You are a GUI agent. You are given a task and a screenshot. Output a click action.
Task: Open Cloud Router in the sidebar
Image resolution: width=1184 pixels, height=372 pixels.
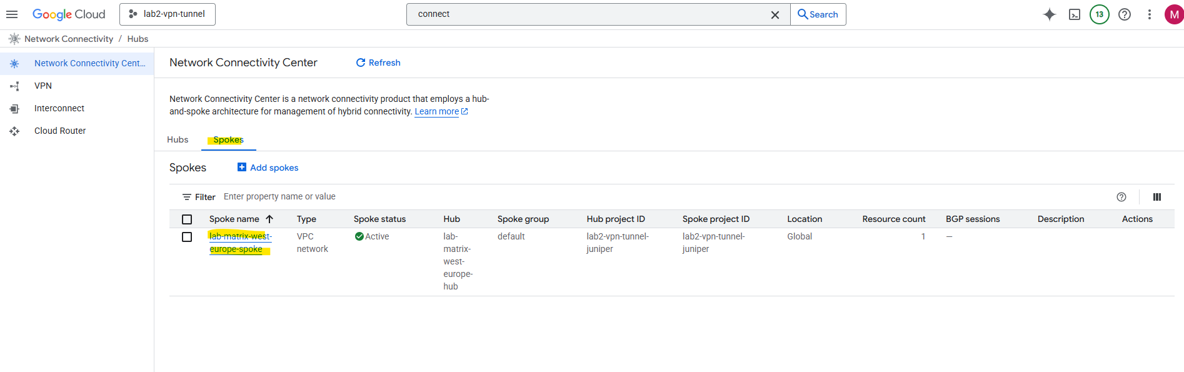[60, 131]
